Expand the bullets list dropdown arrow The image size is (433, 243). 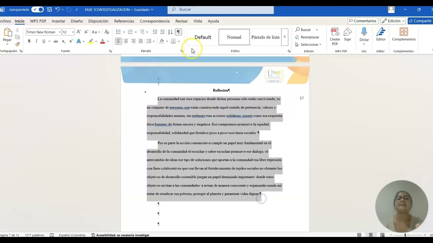click(124, 32)
